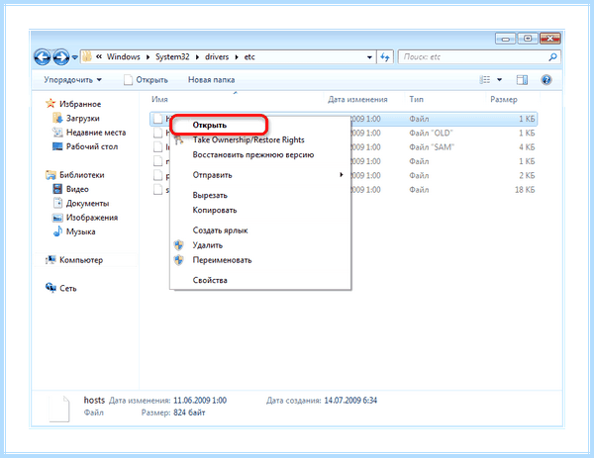
Task: Open Рабочий стол in navigation pane
Action: pos(92,146)
